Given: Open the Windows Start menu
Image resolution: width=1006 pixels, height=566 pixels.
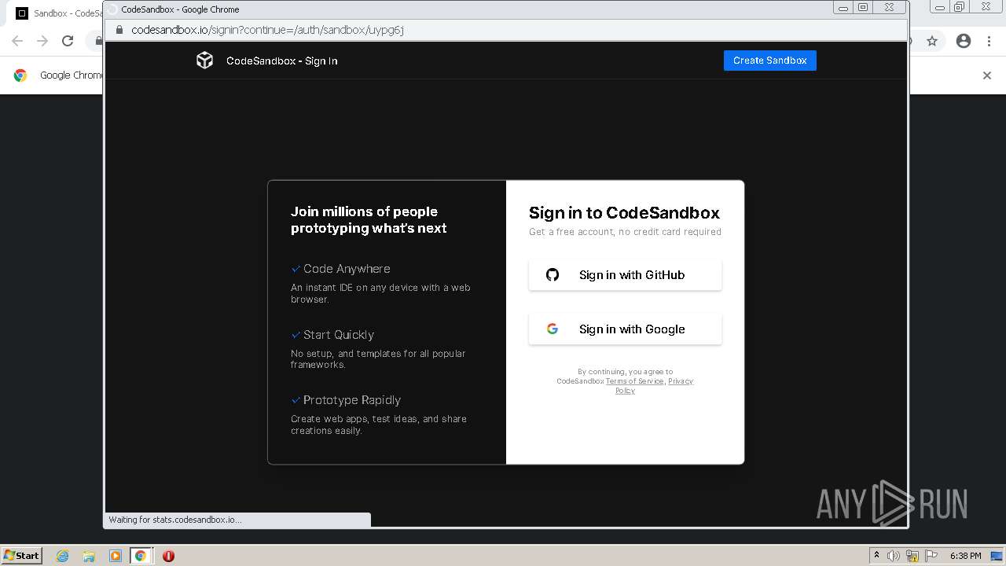Looking at the screenshot, I should (22, 555).
